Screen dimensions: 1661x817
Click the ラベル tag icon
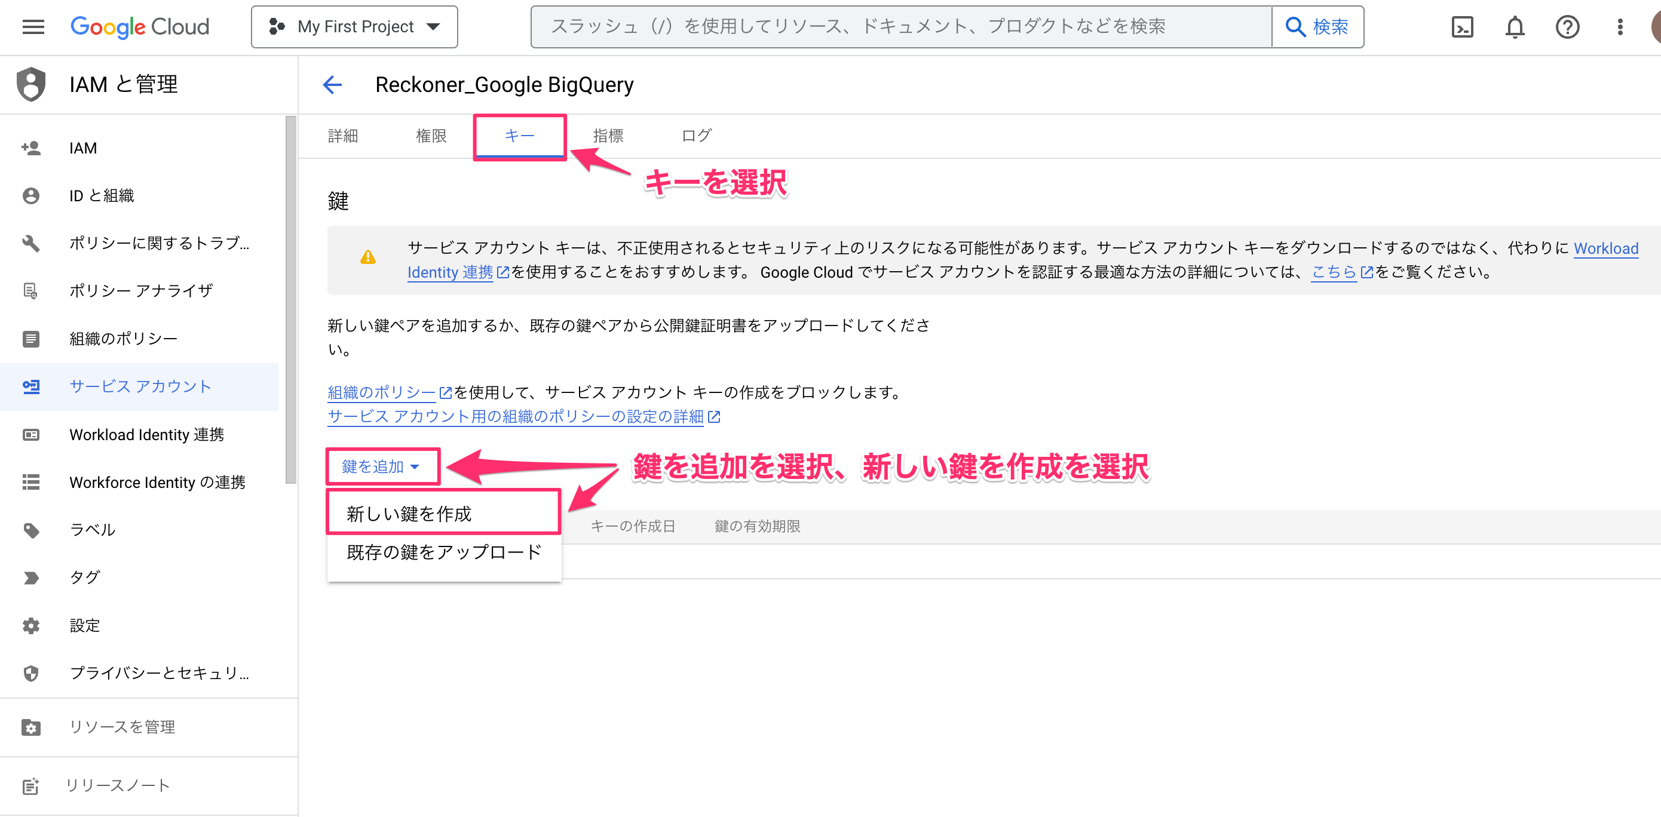[31, 530]
